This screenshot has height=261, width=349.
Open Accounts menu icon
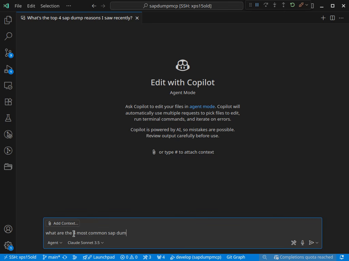tap(8, 229)
